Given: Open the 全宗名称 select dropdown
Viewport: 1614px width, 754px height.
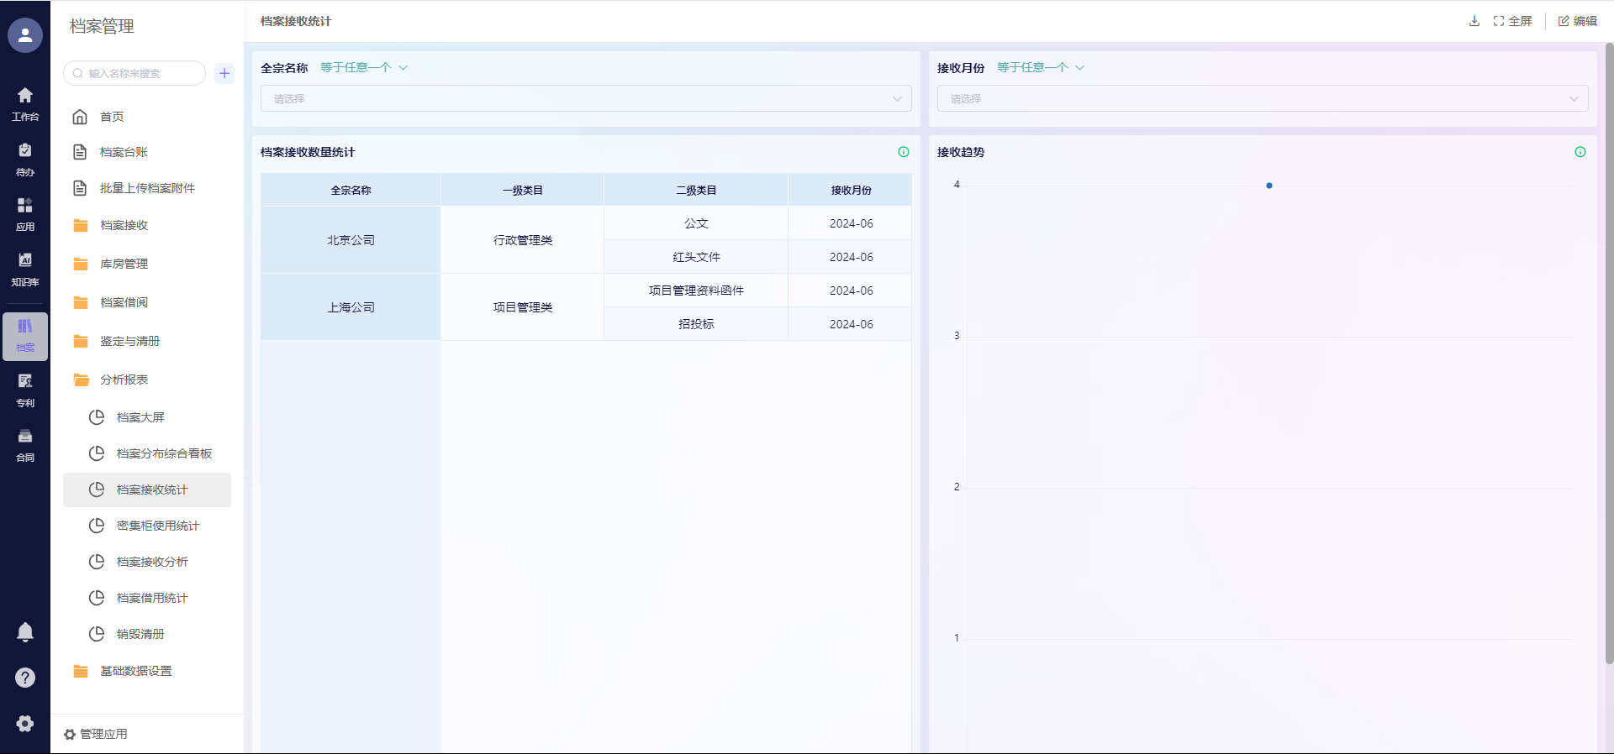Looking at the screenshot, I should click(586, 98).
